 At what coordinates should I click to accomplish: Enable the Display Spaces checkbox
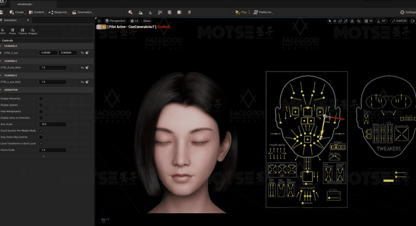(x=41, y=105)
